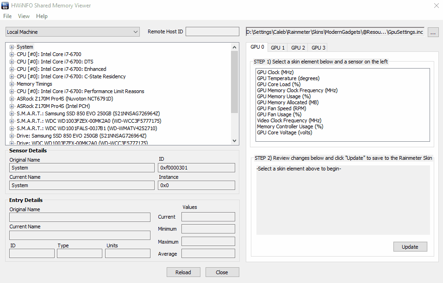Select GPU Fan Speed (RPM) skin element

(x=281, y=108)
